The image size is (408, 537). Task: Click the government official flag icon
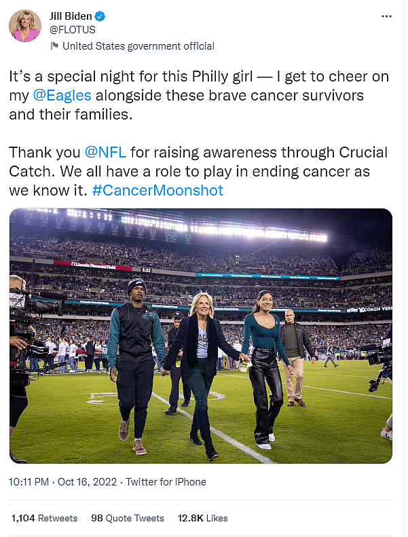click(54, 46)
